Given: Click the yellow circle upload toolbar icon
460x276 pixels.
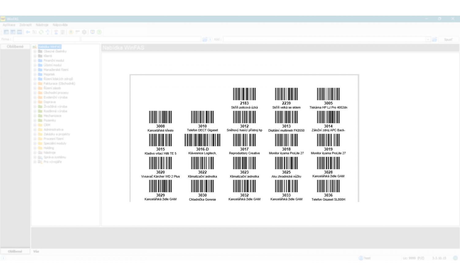Looking at the screenshot, I should pos(71,32).
